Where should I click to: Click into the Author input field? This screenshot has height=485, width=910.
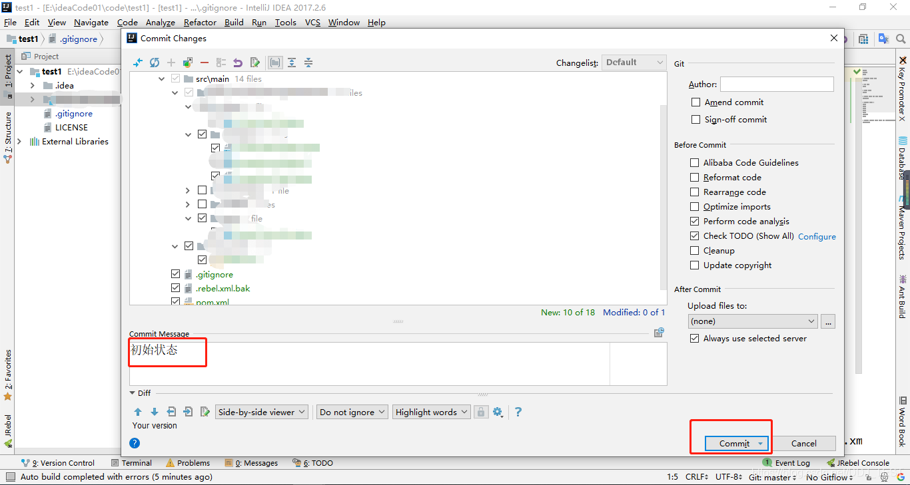pos(777,84)
